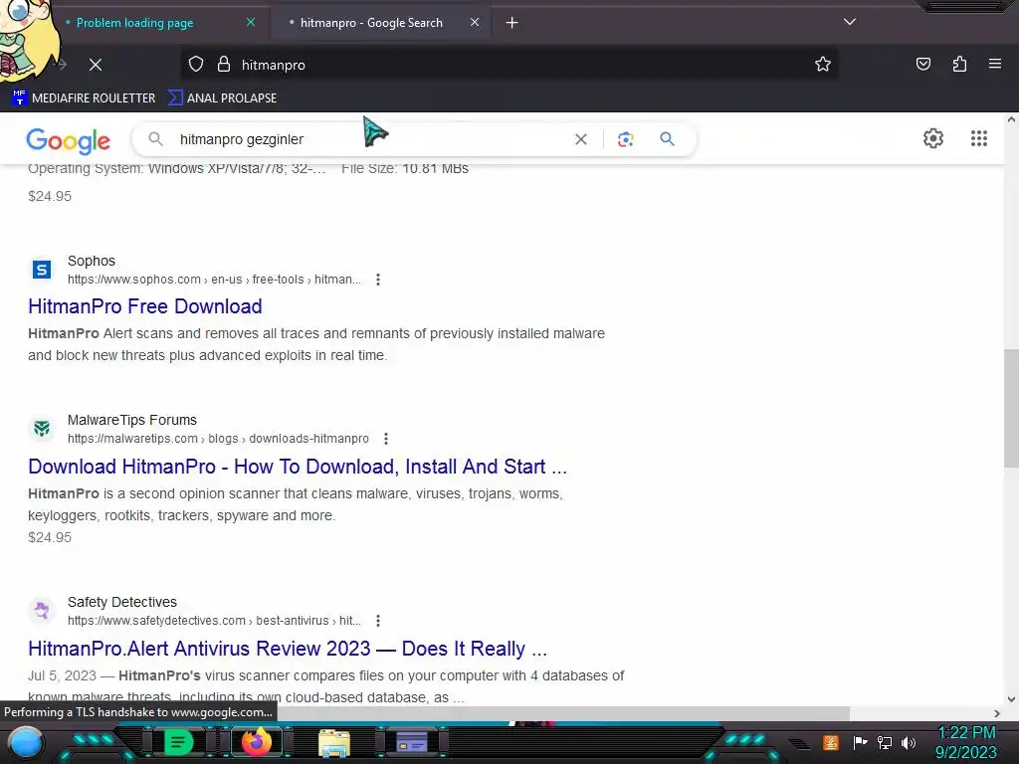Open the Google apps grid
Screen dimensions: 1019x764
pyautogui.click(x=979, y=138)
